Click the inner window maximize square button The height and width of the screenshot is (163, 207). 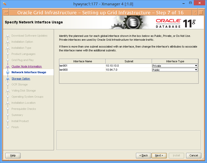pyautogui.click(x=201, y=13)
